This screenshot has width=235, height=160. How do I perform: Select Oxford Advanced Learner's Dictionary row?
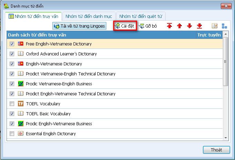click(61, 54)
